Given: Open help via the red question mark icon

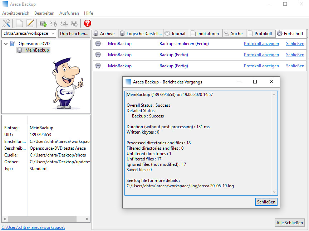Looking at the screenshot, I should (88, 24).
